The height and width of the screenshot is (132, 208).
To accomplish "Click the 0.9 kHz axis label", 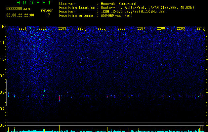I will click(x=3, y=76).
